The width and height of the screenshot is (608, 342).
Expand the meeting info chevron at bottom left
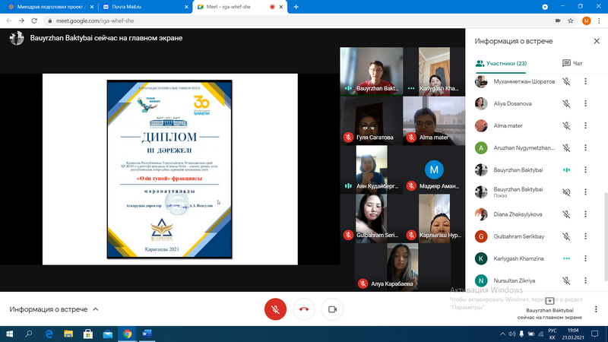96,309
